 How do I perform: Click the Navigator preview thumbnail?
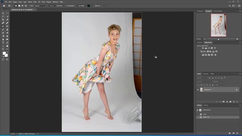pos(219,25)
